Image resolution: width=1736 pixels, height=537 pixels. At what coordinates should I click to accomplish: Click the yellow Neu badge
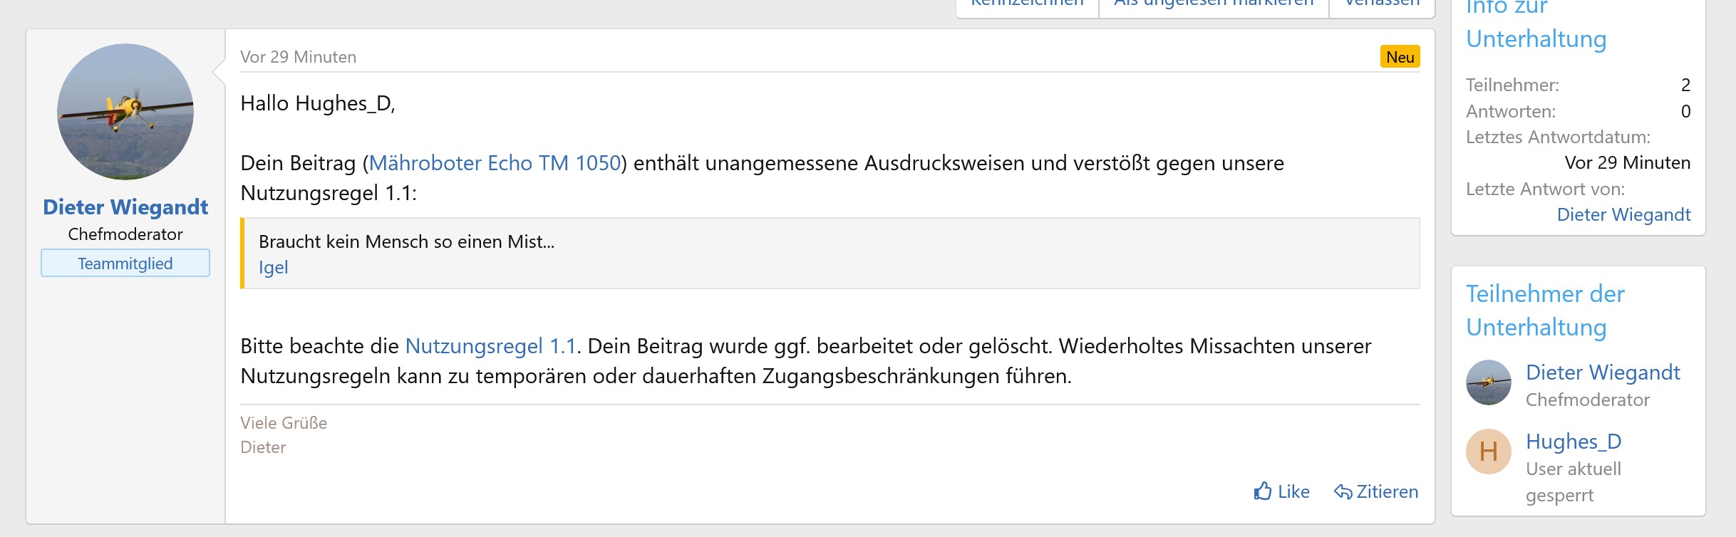pos(1400,57)
